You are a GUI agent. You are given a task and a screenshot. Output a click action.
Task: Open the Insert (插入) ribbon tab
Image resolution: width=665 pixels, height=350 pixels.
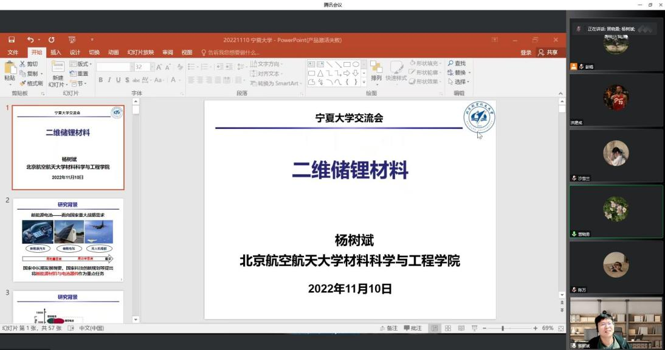coord(56,52)
